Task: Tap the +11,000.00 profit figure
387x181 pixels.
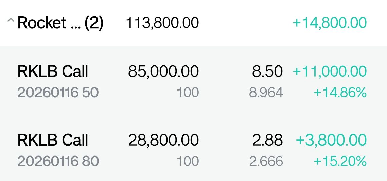Action: coord(330,72)
